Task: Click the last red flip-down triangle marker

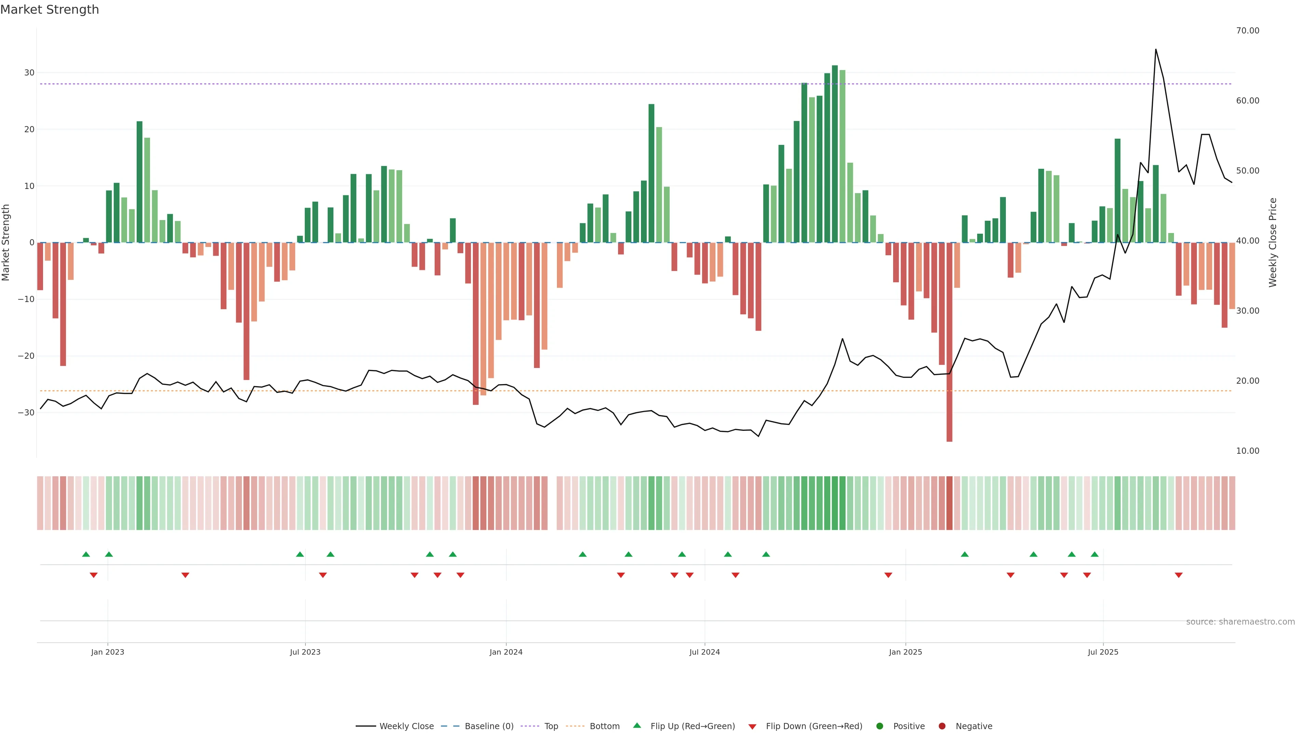Action: [x=1178, y=575]
